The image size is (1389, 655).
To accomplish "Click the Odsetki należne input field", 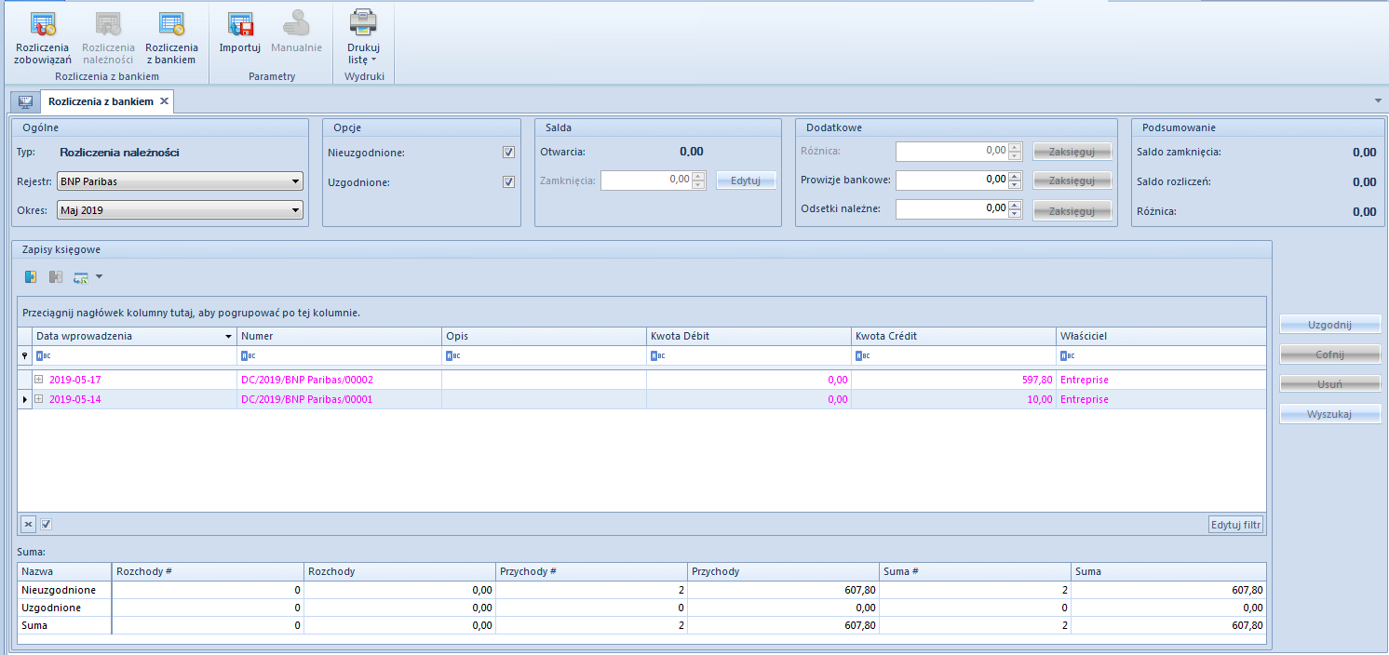I will tap(951, 209).
